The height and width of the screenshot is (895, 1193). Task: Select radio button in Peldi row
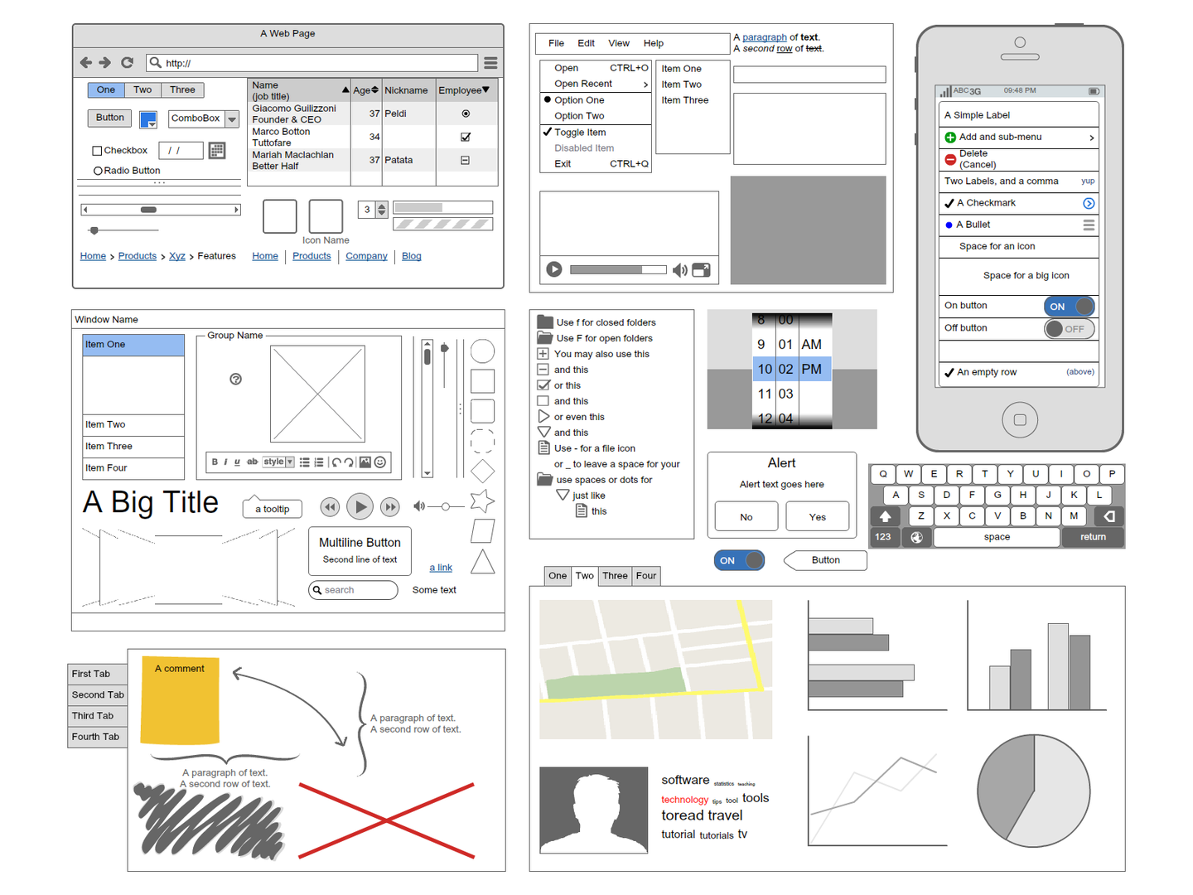466,114
